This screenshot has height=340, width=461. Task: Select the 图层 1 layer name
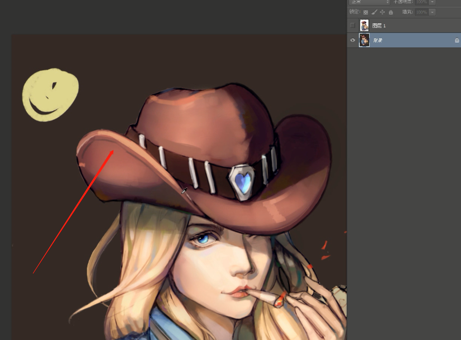point(379,26)
